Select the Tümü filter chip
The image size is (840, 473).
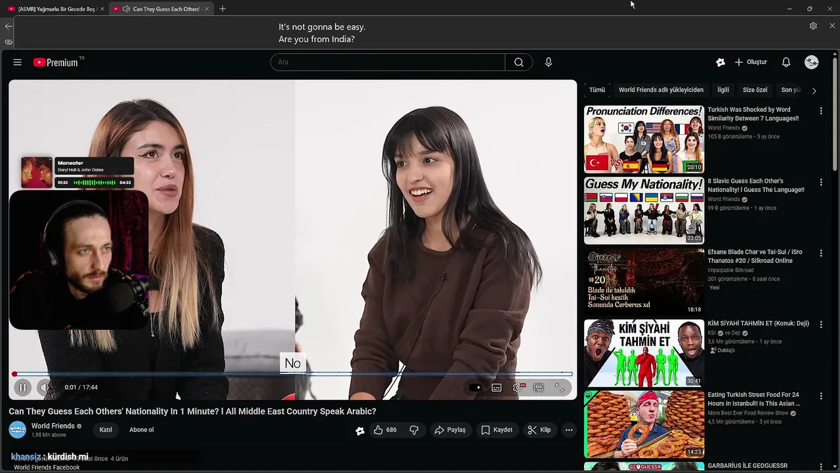597,90
